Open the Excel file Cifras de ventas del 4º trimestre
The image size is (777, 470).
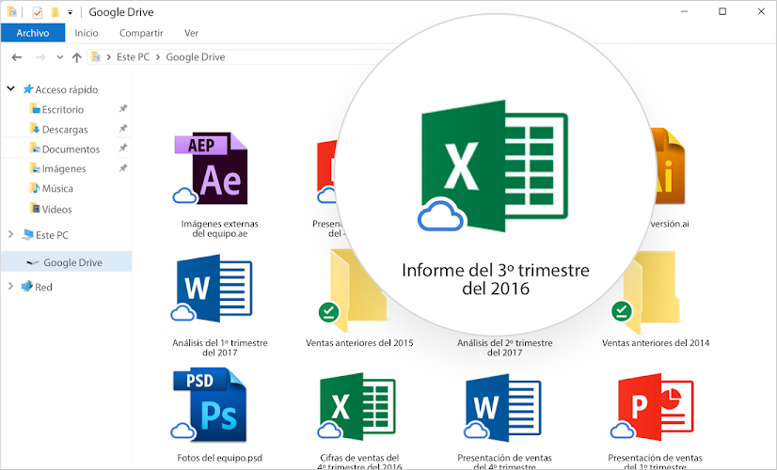357,407
